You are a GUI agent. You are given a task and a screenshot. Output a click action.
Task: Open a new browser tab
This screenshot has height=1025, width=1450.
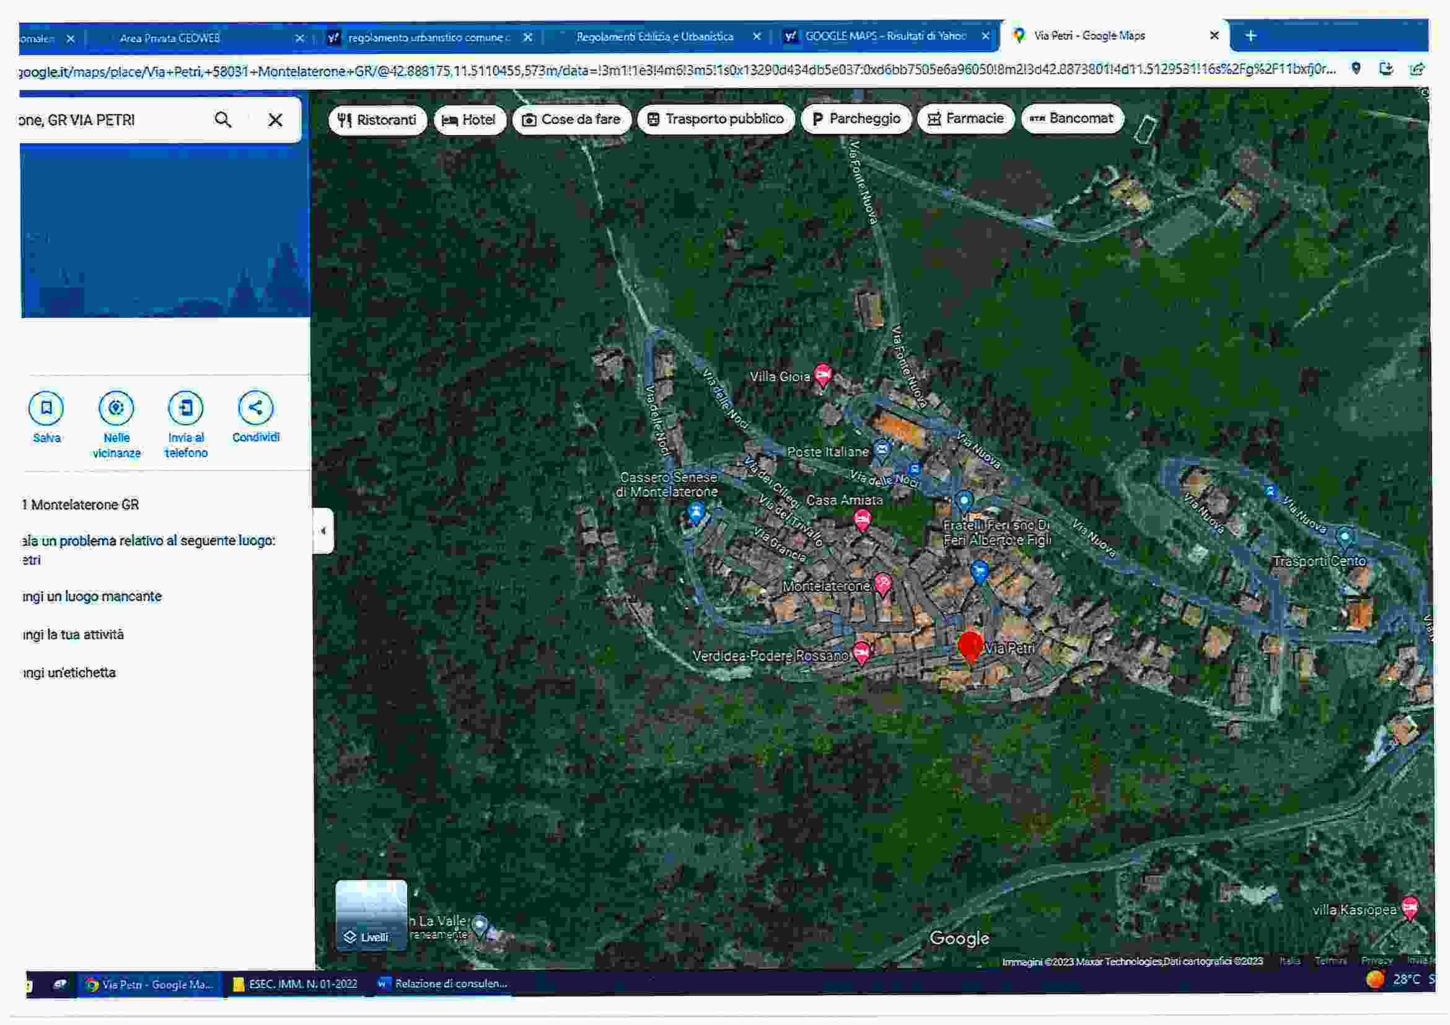[x=1250, y=36]
